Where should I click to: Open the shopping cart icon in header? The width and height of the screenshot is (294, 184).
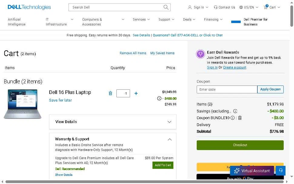click(x=266, y=7)
